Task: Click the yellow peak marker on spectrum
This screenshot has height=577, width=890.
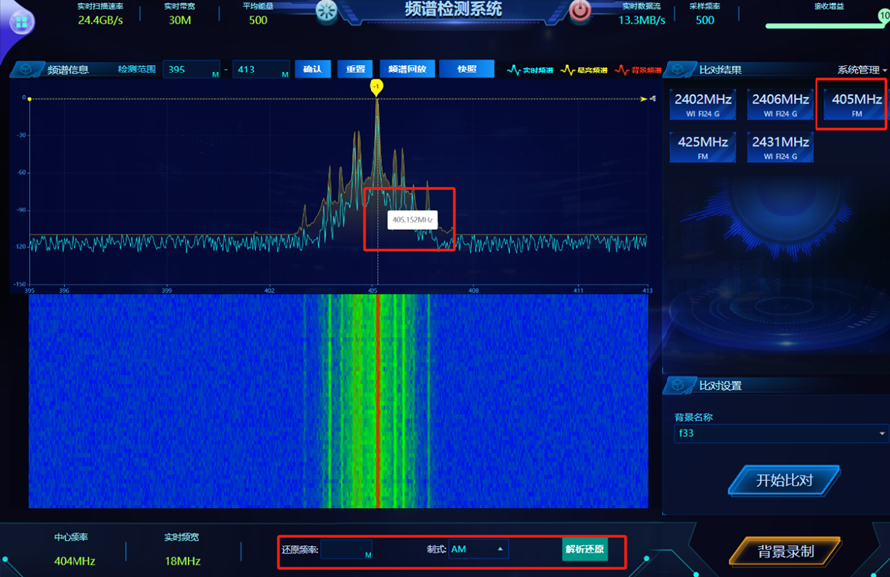Action: pos(376,86)
